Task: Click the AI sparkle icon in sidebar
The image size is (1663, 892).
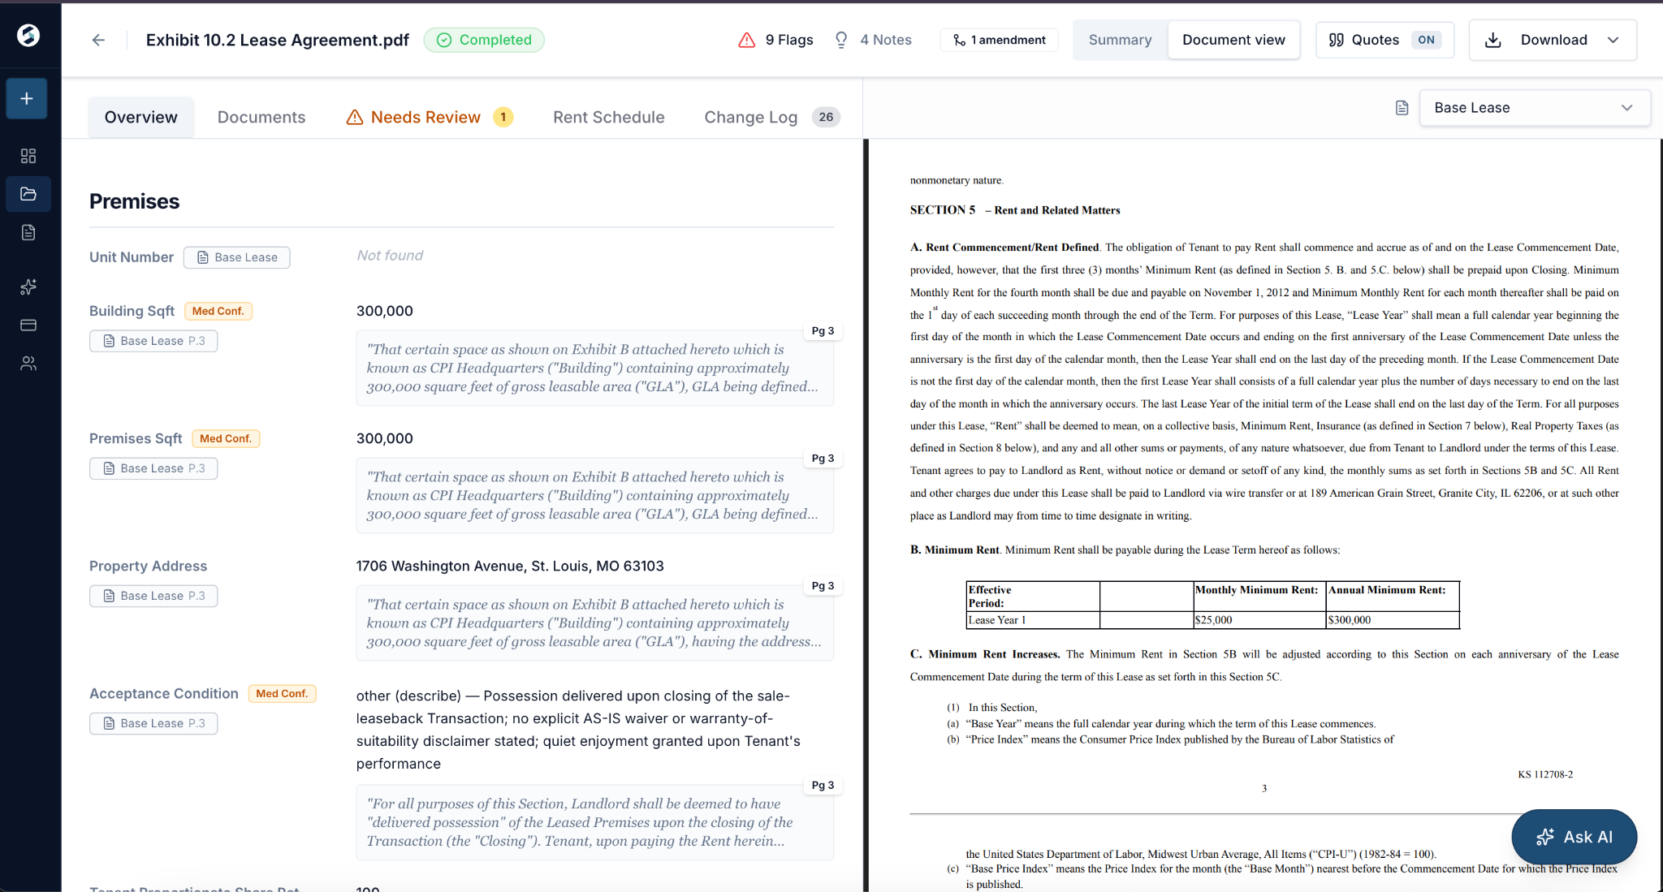Action: [x=28, y=287]
